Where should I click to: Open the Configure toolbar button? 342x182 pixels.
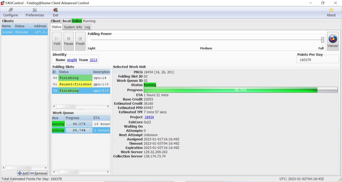pyautogui.click(x=11, y=13)
